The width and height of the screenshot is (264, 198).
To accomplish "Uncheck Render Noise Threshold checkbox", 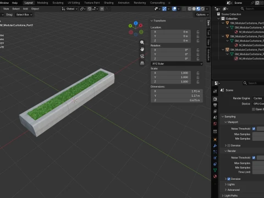I will coord(254,158).
